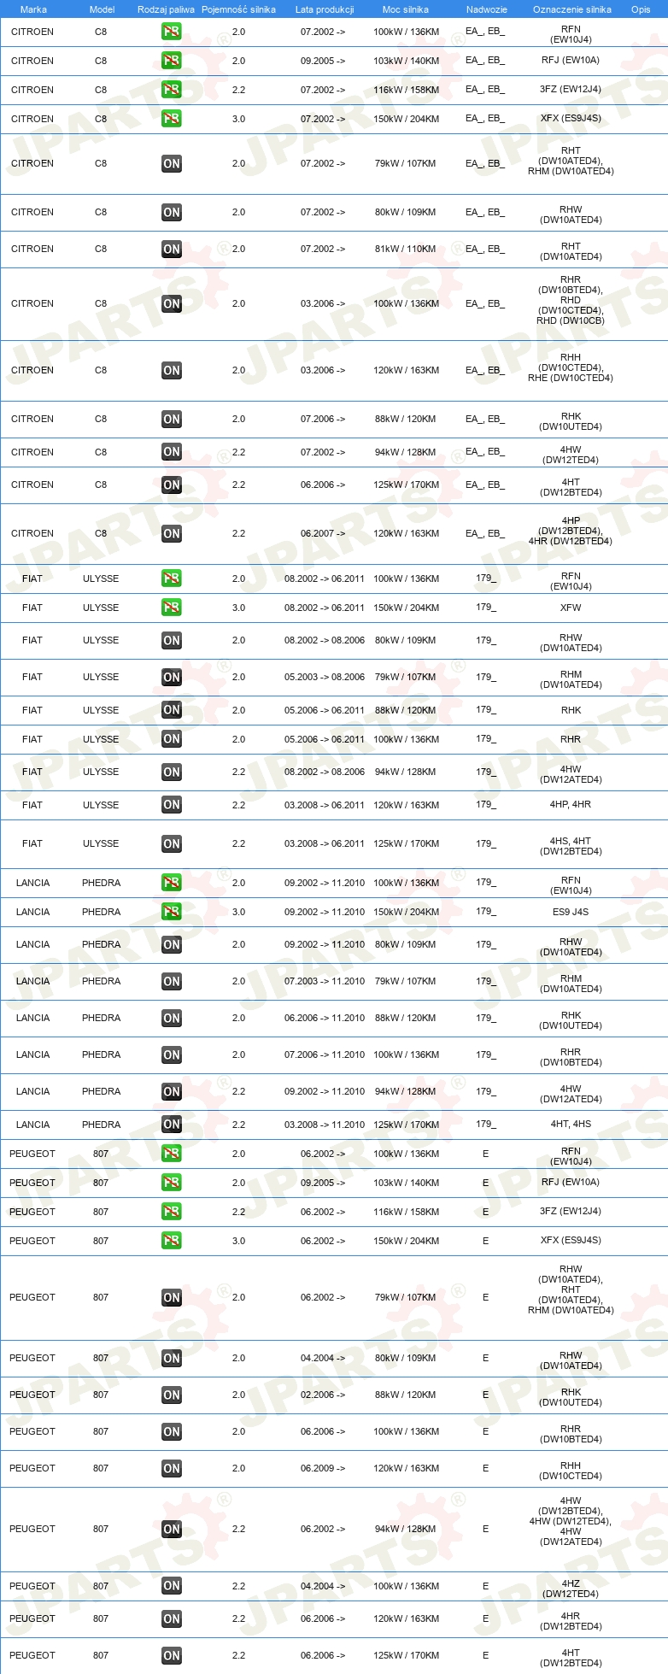Click engine code "XFW"
668x1674 pixels.
click(571, 608)
